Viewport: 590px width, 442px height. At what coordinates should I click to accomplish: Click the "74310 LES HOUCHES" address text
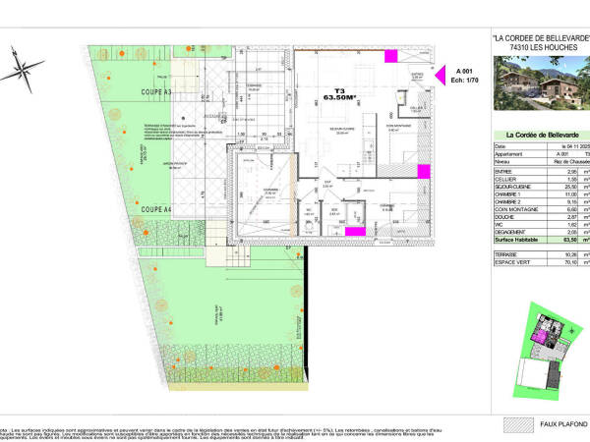coord(544,48)
